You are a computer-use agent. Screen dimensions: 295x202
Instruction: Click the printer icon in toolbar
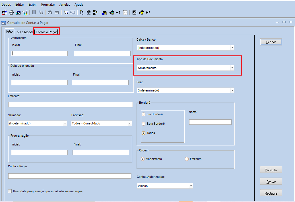[x=11, y=13]
